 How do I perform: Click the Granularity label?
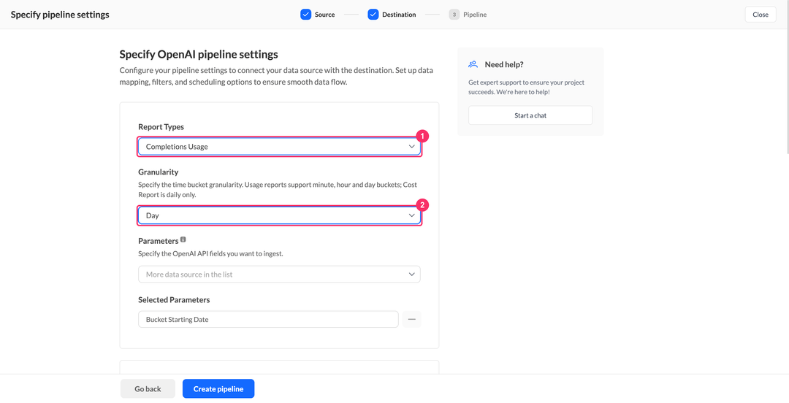pyautogui.click(x=159, y=172)
